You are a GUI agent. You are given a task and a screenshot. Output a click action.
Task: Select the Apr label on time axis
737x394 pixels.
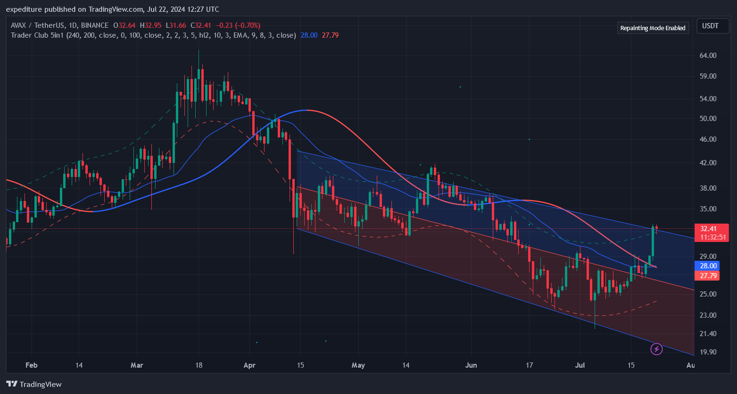pyautogui.click(x=249, y=365)
